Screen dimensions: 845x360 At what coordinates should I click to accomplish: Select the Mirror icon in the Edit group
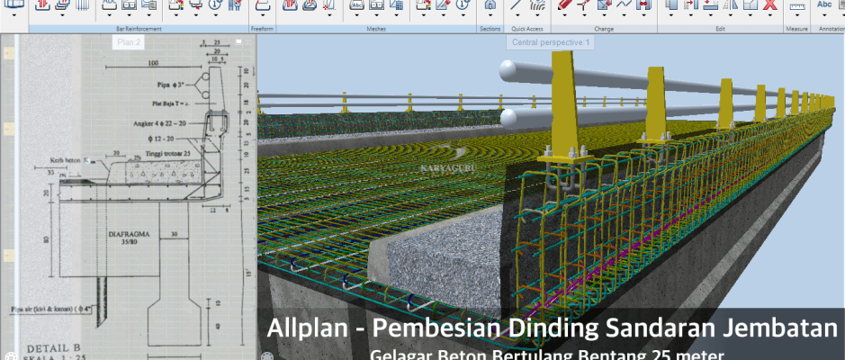(731, 4)
